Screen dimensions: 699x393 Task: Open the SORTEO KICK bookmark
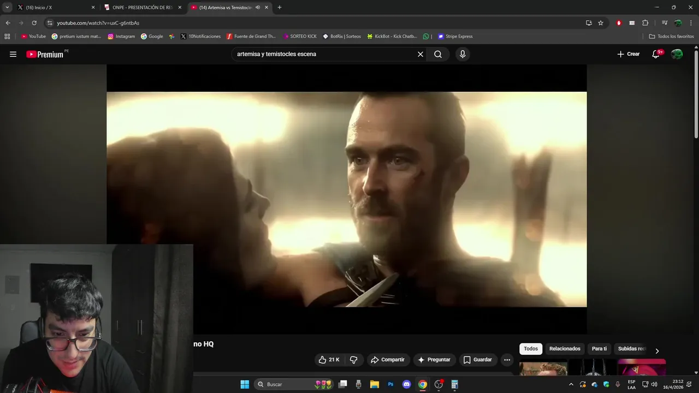[300, 37]
